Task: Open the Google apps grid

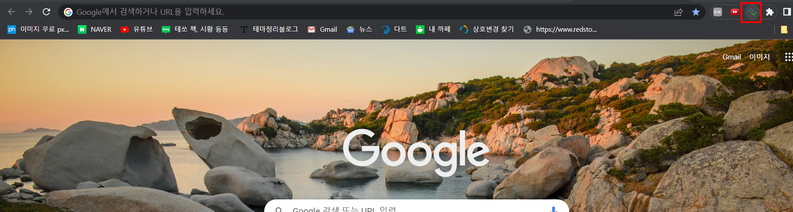Action: [788, 57]
